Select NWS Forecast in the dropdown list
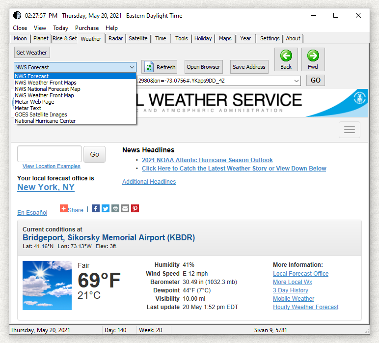The width and height of the screenshot is (379, 343). (75, 76)
